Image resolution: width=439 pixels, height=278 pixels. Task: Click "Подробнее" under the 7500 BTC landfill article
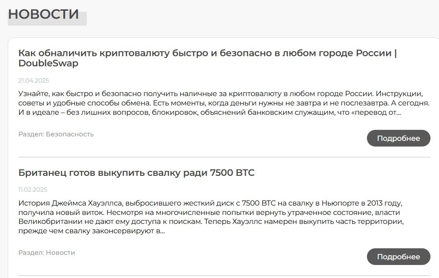click(398, 256)
